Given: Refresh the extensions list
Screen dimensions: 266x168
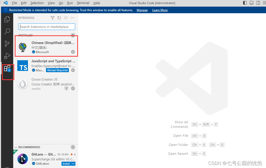Looking at the screenshot, I should (59, 18).
